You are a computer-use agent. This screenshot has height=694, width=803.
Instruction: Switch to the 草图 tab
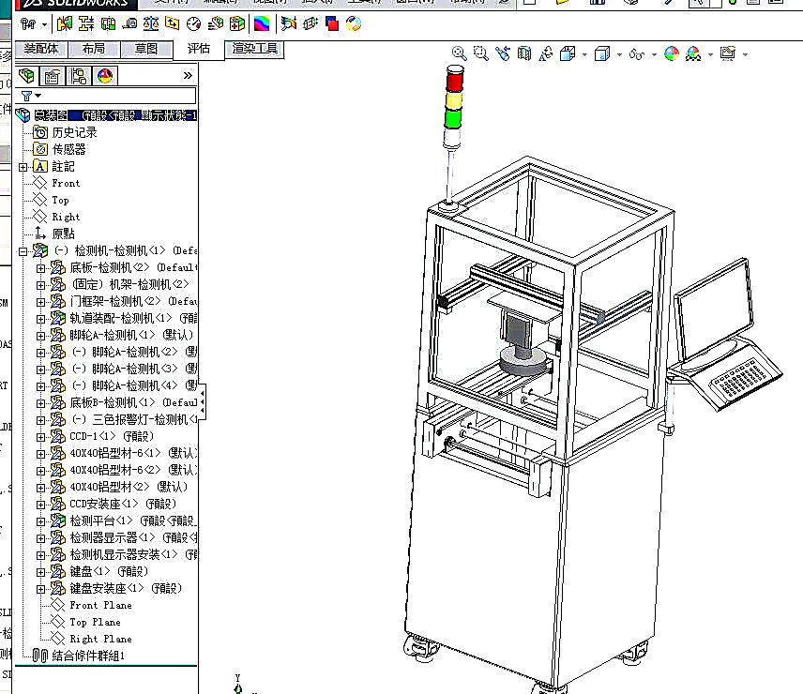coord(146,49)
